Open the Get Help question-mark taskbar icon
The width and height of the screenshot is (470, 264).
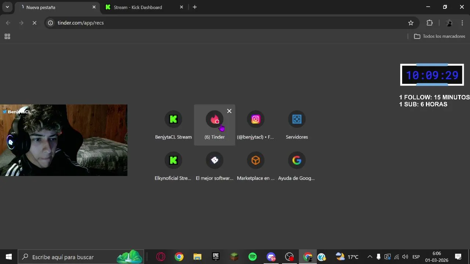point(322,257)
